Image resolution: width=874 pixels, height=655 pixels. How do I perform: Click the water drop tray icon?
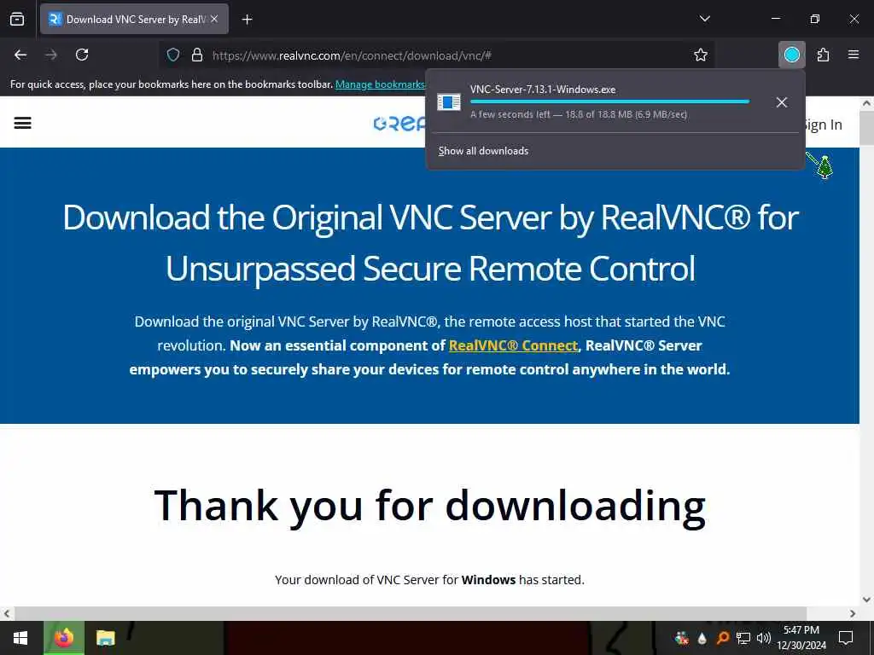pos(702,638)
